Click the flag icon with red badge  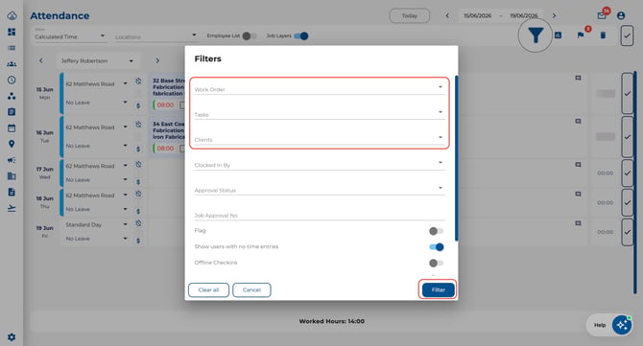pyautogui.click(x=581, y=35)
